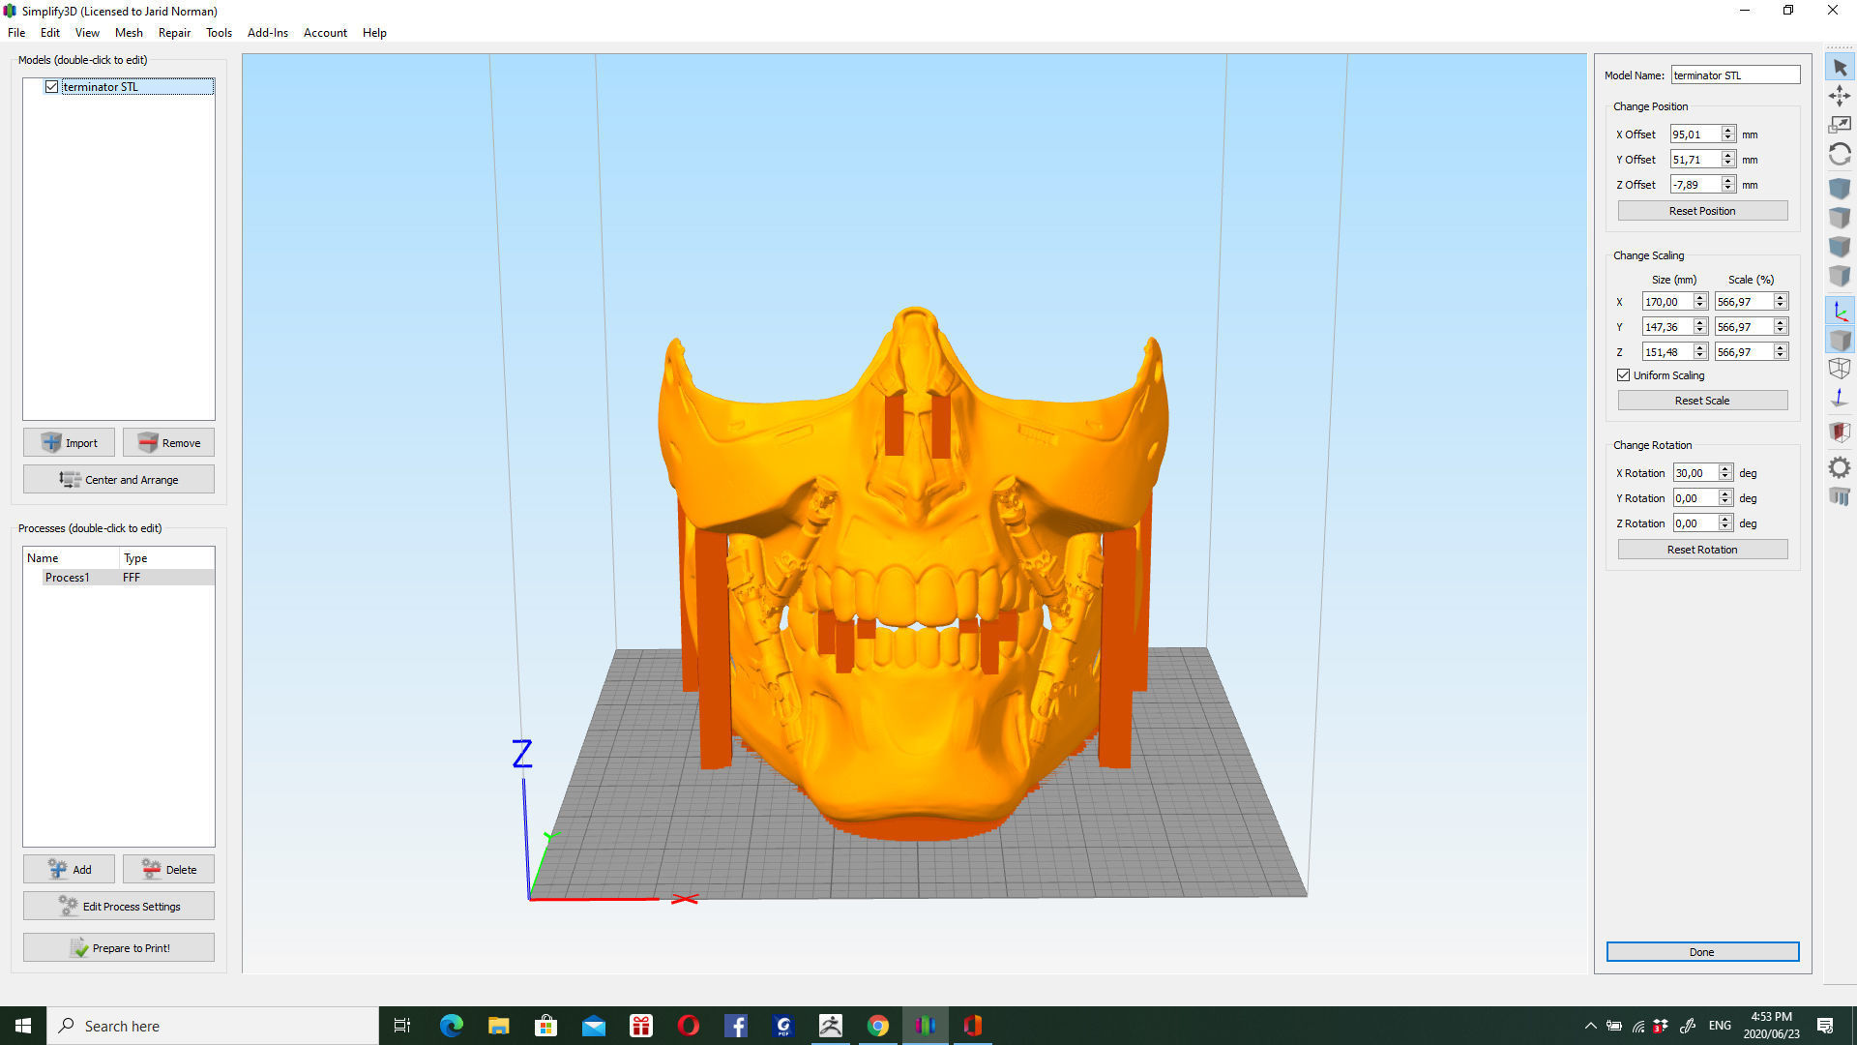The height and width of the screenshot is (1045, 1857).
Task: Toggle the Uniform Scaling checkbox
Action: pos(1624,375)
